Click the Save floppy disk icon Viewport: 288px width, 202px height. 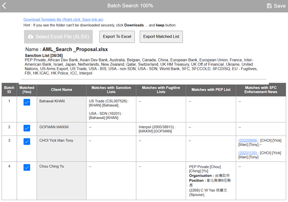pos(269,6)
